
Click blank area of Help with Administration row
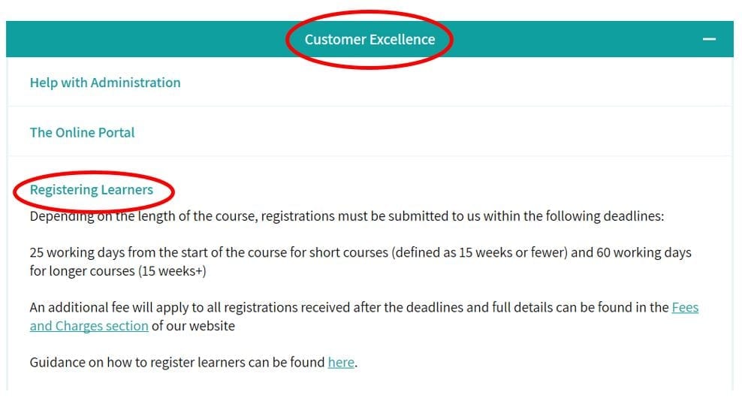tap(450, 83)
